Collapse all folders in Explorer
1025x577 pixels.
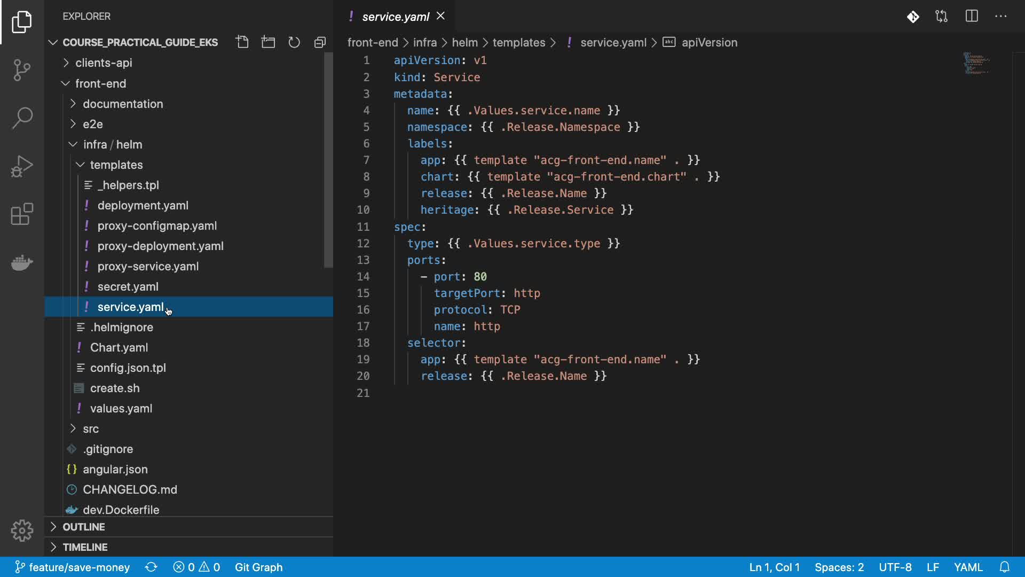[320, 42]
